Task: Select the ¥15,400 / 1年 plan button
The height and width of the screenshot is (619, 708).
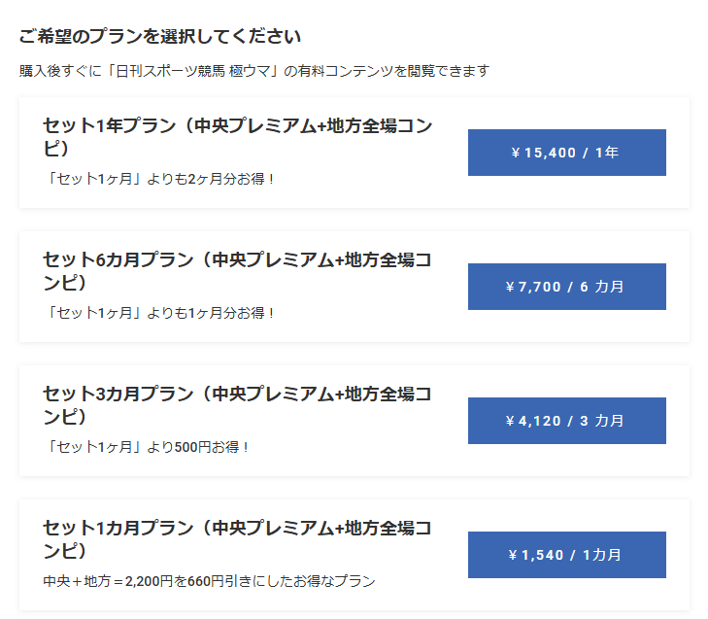Action: point(566,153)
